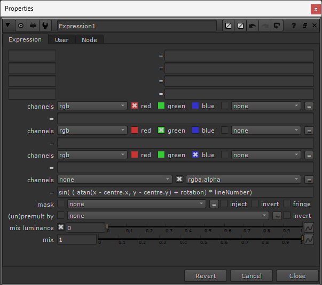Float the panel with the window icon

pyautogui.click(x=305, y=26)
